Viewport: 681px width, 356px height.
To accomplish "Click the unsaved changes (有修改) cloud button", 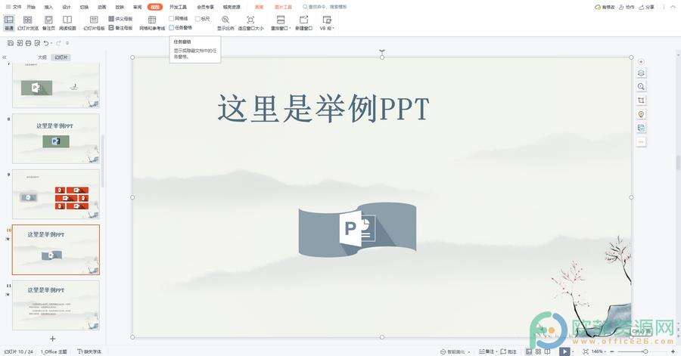I will coord(604,7).
